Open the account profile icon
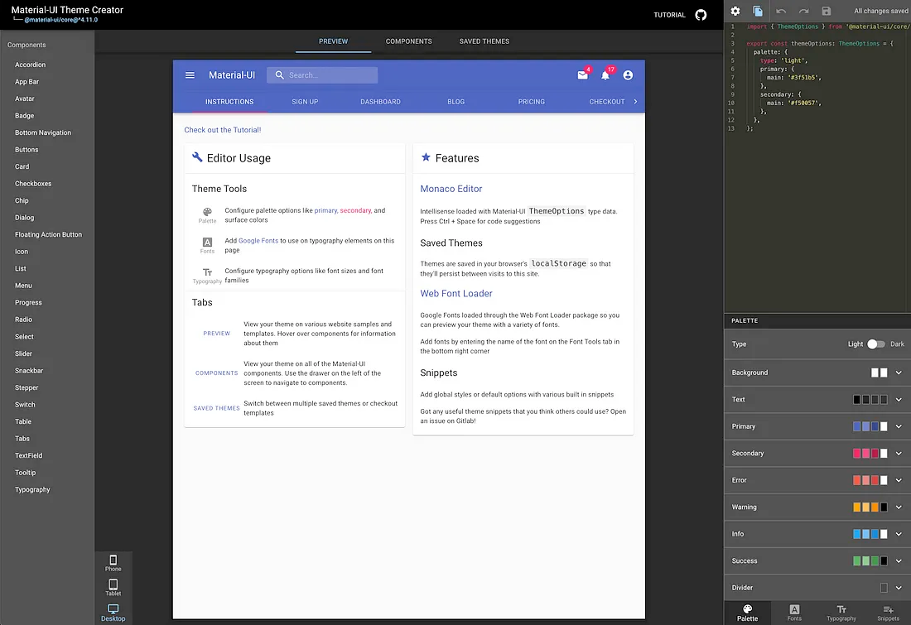Image resolution: width=911 pixels, height=625 pixels. (628, 75)
